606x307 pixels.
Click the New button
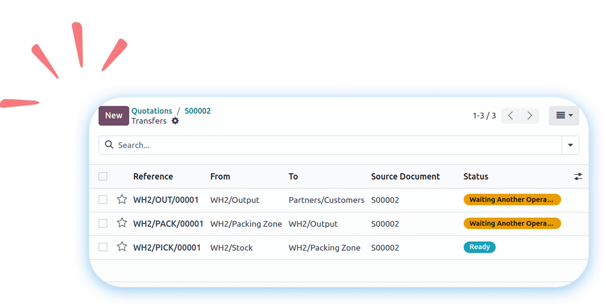click(x=114, y=116)
